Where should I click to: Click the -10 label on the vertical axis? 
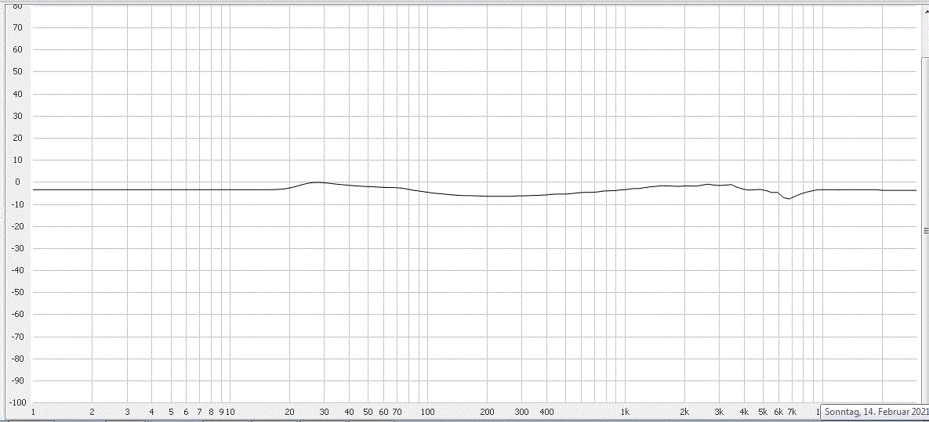[x=14, y=205]
